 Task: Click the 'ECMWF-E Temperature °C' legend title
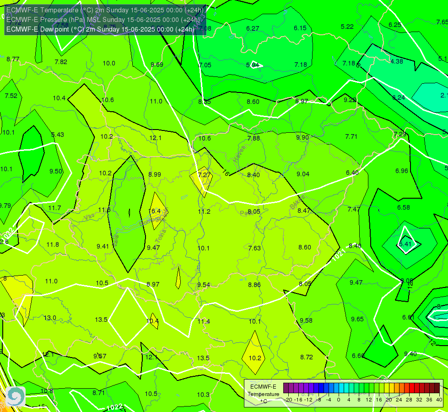(x=263, y=394)
